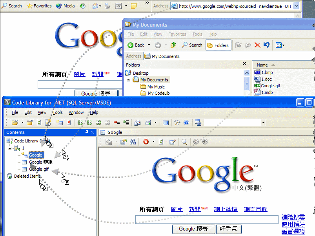The image size is (315, 236).
Task: Open the View menu in Code Library
Action: click(42, 112)
